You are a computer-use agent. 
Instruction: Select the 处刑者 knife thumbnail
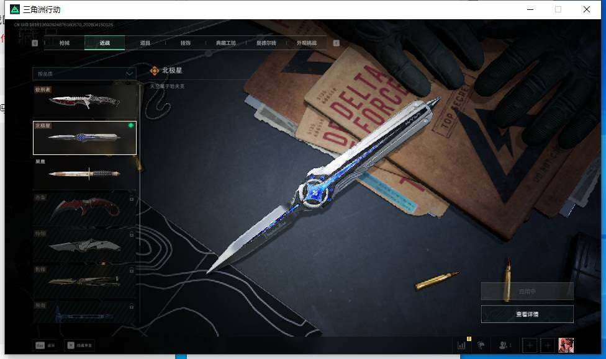coord(84,102)
